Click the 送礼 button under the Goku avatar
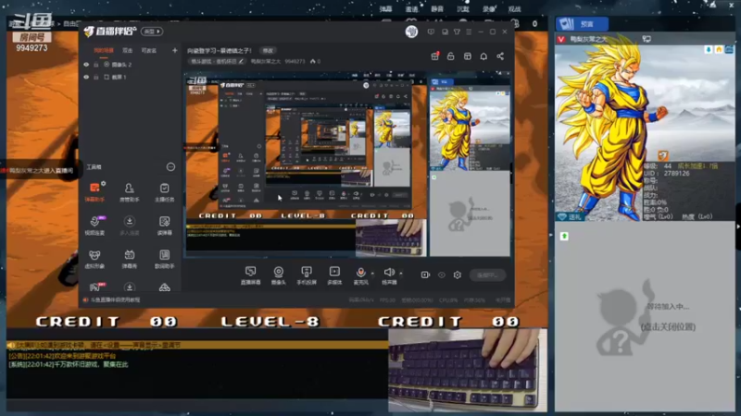The image size is (741, 416). (570, 216)
